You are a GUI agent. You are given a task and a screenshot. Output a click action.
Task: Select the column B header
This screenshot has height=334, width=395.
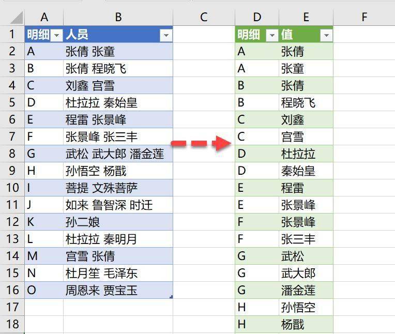pyautogui.click(x=118, y=17)
